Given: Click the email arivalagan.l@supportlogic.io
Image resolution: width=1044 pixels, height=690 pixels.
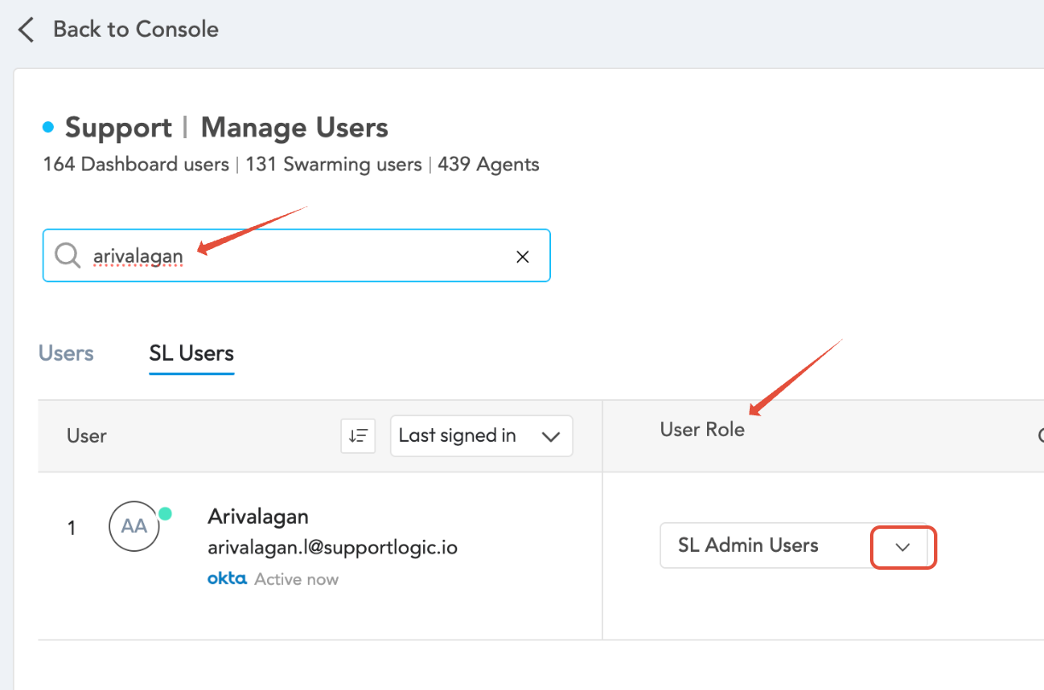Looking at the screenshot, I should 333,548.
